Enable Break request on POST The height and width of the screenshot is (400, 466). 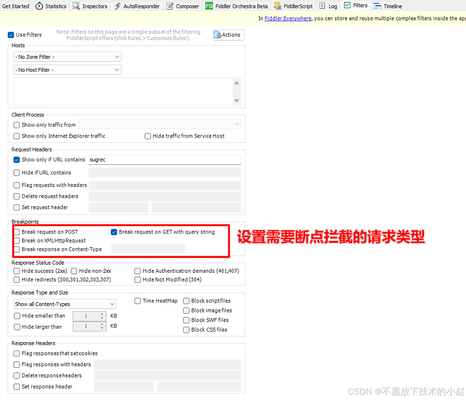[x=17, y=232]
